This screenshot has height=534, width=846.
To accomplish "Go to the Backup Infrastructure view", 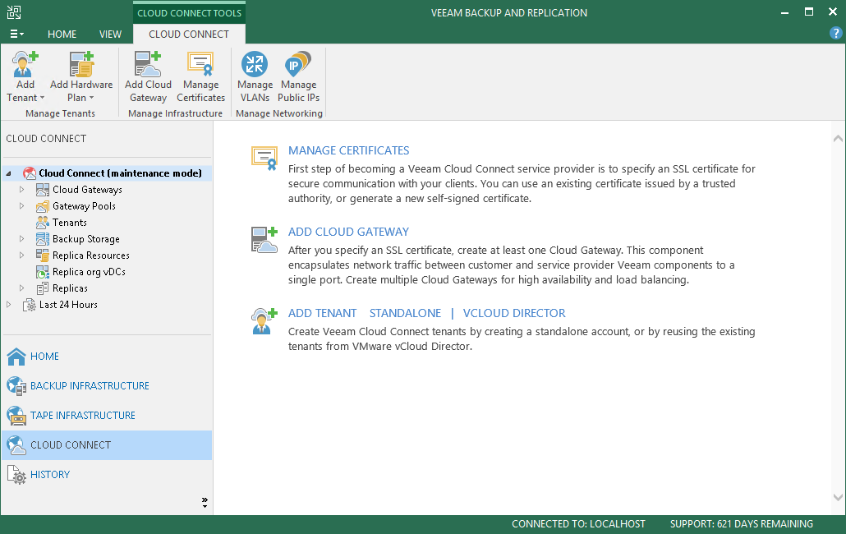I will pyautogui.click(x=90, y=385).
